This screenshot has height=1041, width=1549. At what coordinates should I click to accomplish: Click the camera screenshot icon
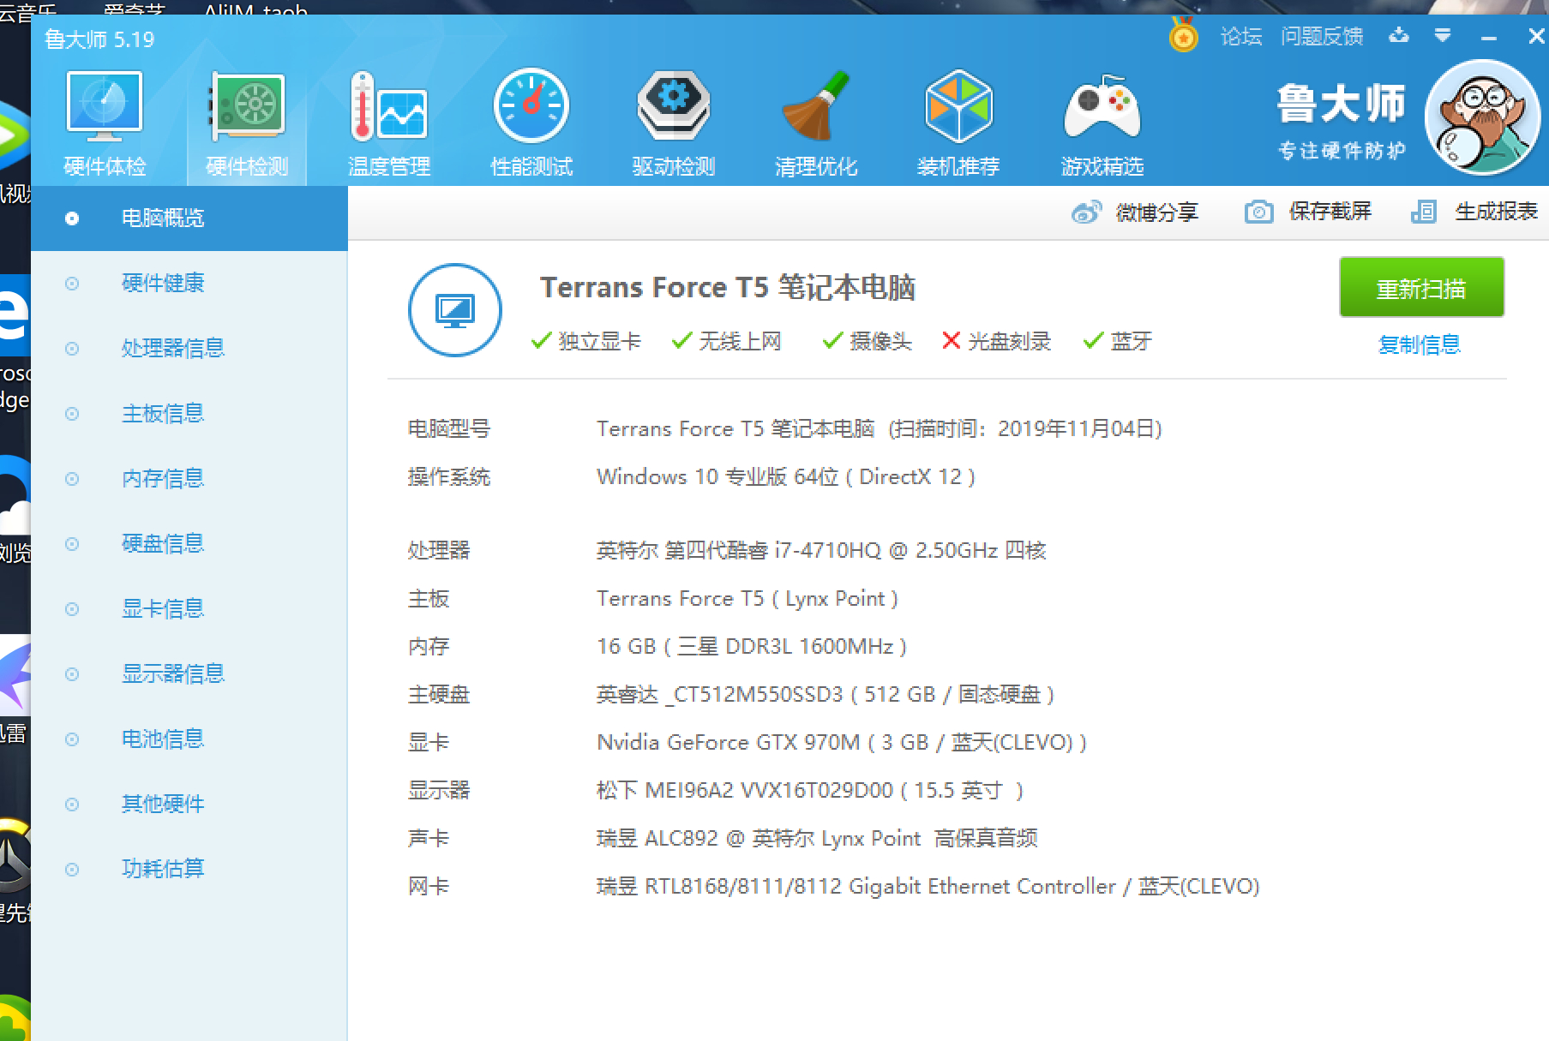point(1258,212)
